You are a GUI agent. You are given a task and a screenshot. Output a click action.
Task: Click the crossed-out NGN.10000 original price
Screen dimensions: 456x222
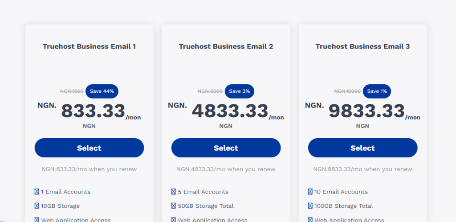click(347, 91)
